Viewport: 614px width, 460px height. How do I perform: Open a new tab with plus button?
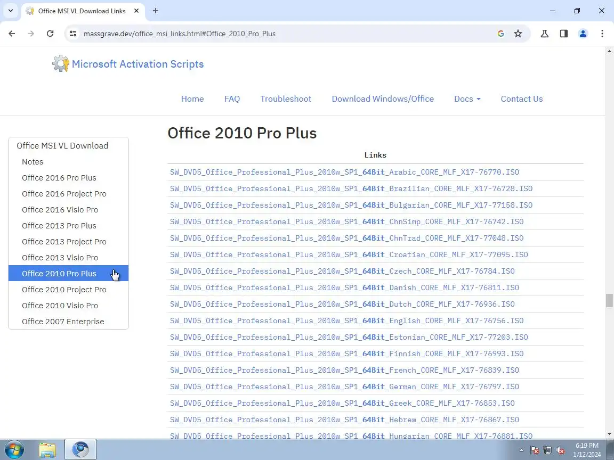tap(156, 11)
